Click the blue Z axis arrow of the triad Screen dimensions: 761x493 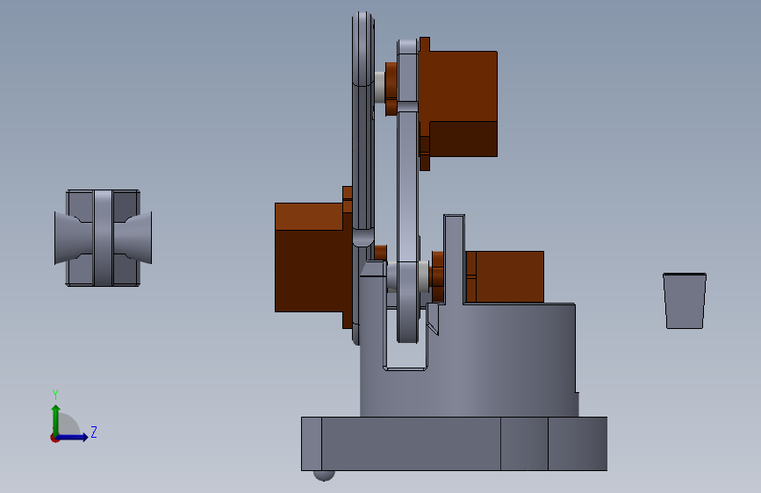(x=74, y=437)
